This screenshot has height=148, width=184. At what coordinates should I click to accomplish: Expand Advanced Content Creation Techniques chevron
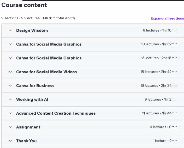pyautogui.click(x=10, y=113)
